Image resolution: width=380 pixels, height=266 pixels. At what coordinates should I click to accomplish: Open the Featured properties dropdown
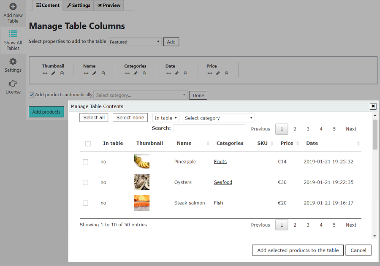click(x=135, y=42)
